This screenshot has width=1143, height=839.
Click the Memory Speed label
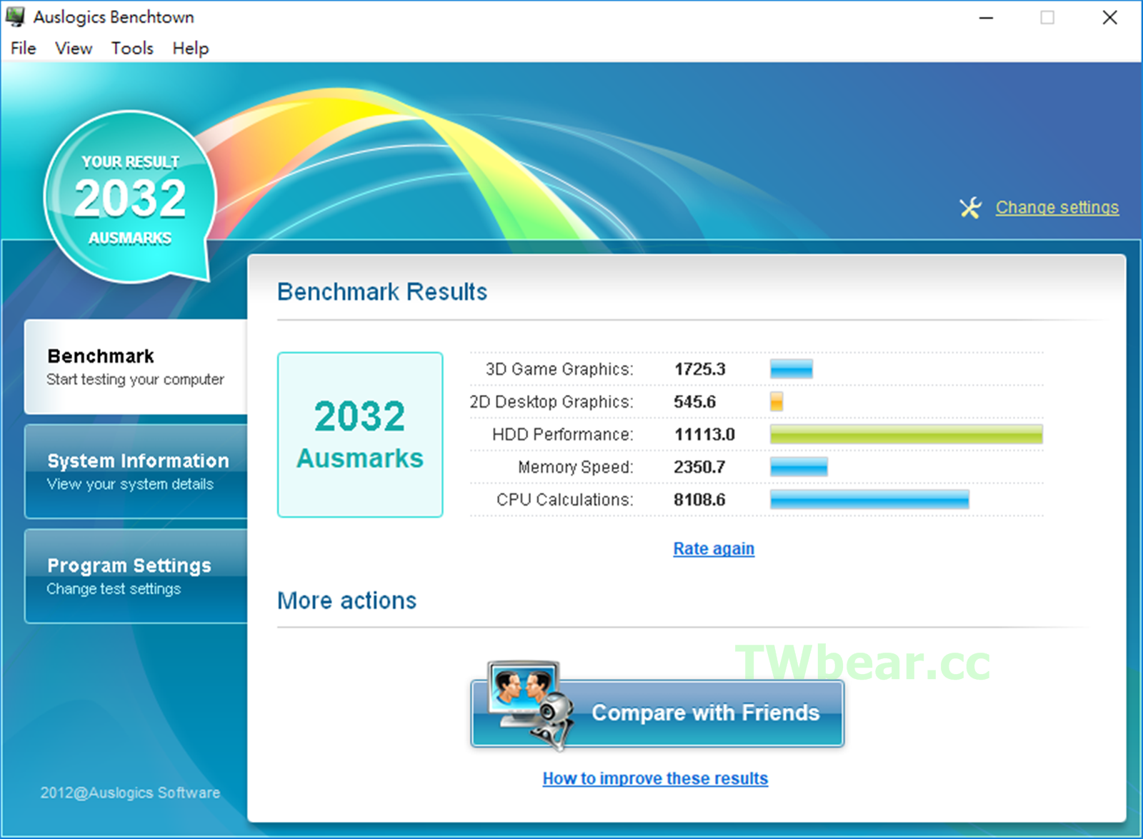pos(576,467)
